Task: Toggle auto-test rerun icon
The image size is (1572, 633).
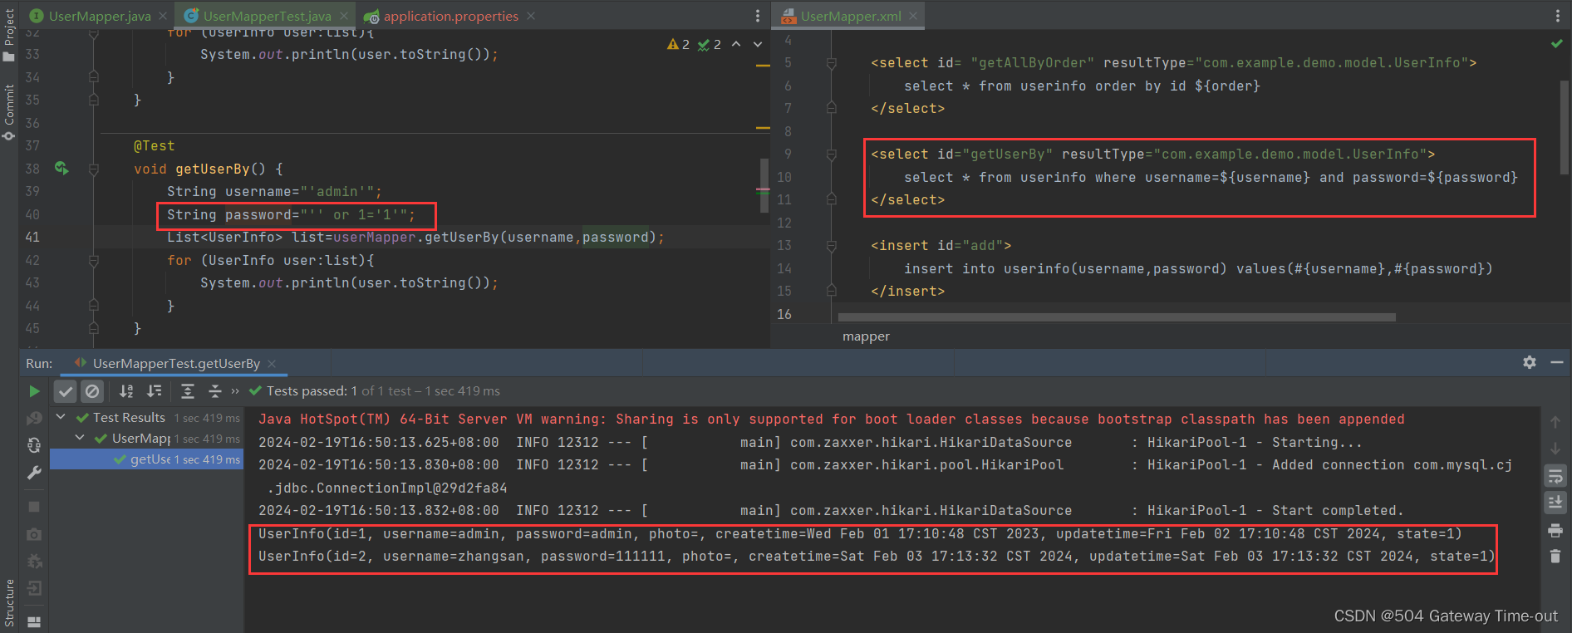Action: (x=34, y=445)
